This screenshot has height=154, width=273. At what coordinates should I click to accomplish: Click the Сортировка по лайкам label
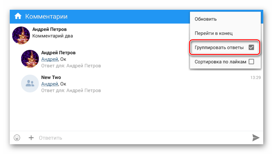pyautogui.click(x=220, y=62)
